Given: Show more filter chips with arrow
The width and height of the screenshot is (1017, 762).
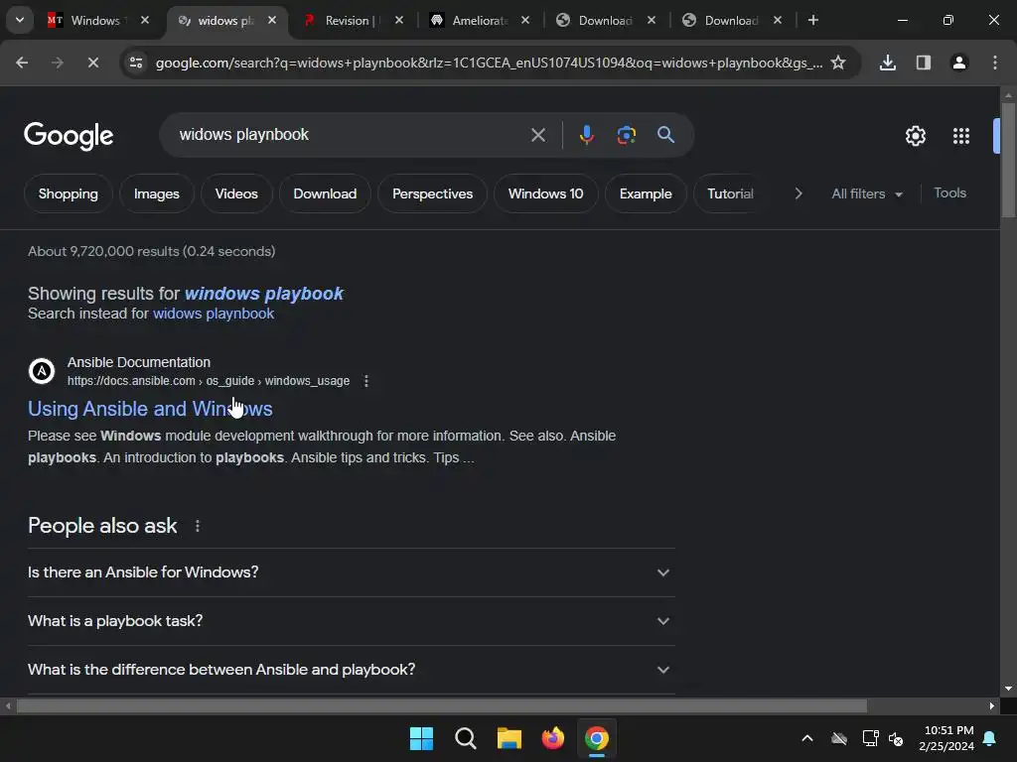Looking at the screenshot, I should tap(799, 193).
